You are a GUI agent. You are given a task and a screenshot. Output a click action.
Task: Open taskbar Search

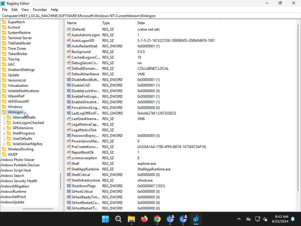[x=118, y=219]
